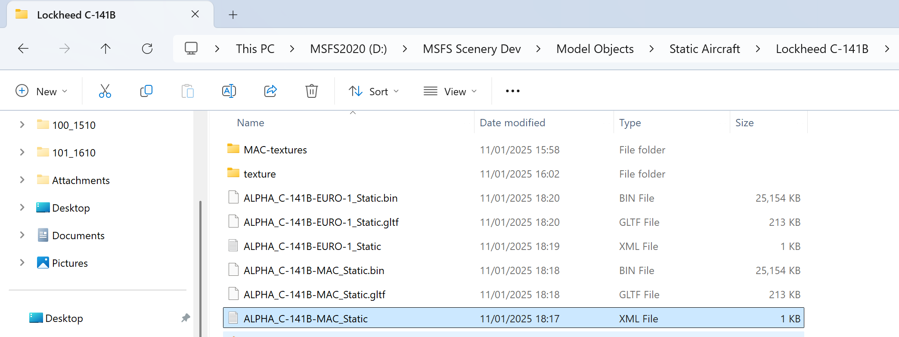Refresh the current folder view
This screenshot has width=899, height=337.
(x=147, y=49)
